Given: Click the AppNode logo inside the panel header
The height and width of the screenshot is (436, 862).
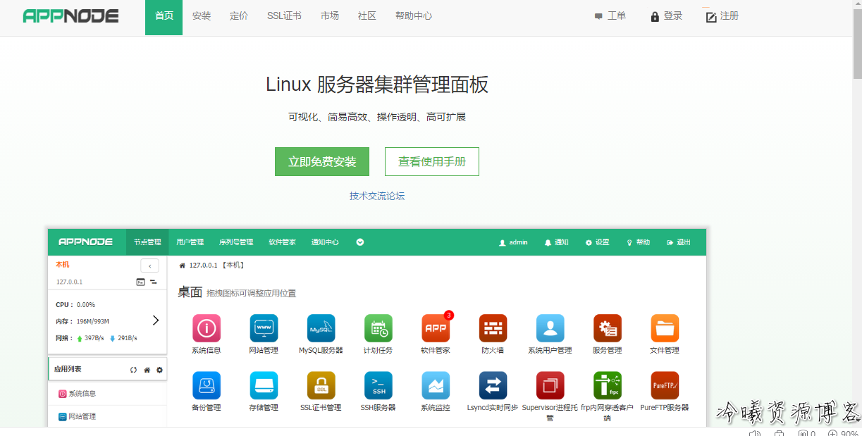Looking at the screenshot, I should coord(85,242).
